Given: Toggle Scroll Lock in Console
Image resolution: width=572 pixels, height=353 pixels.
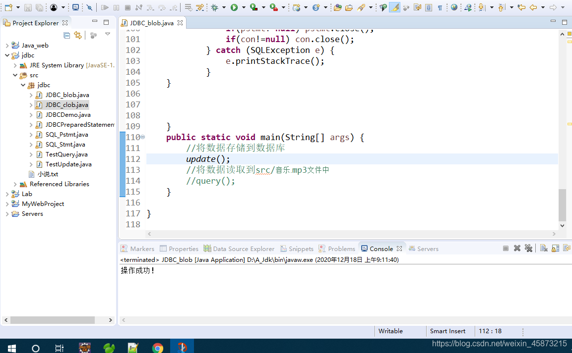Looking at the screenshot, I should pyautogui.click(x=555, y=248).
